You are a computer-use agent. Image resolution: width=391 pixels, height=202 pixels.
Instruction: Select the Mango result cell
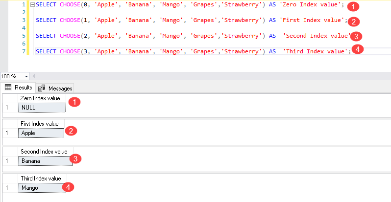(42, 187)
